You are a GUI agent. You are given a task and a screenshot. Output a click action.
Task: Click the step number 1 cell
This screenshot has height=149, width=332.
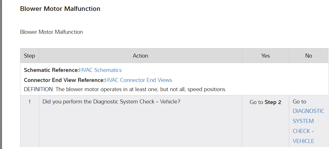(x=29, y=101)
